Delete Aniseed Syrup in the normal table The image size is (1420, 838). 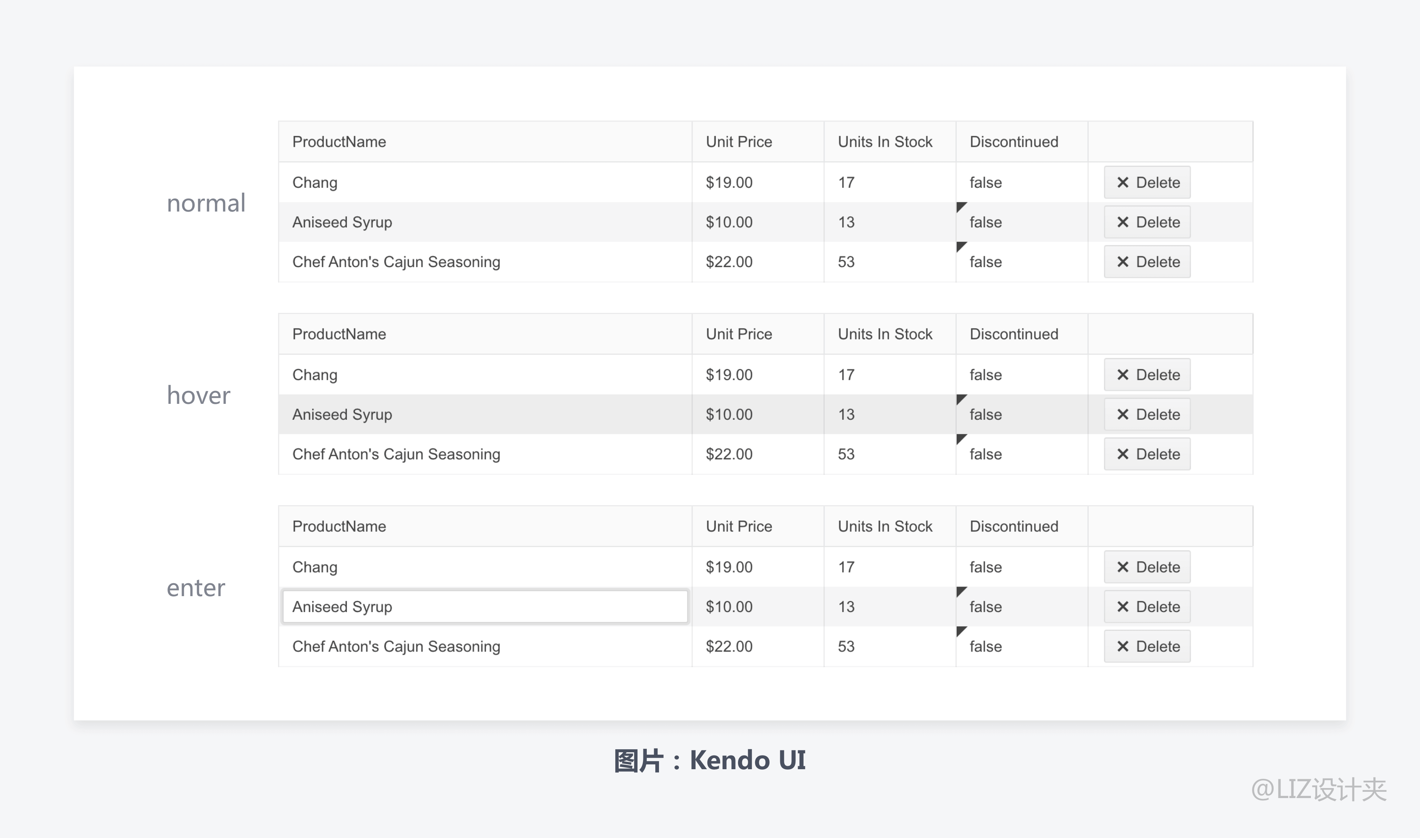[1147, 223]
